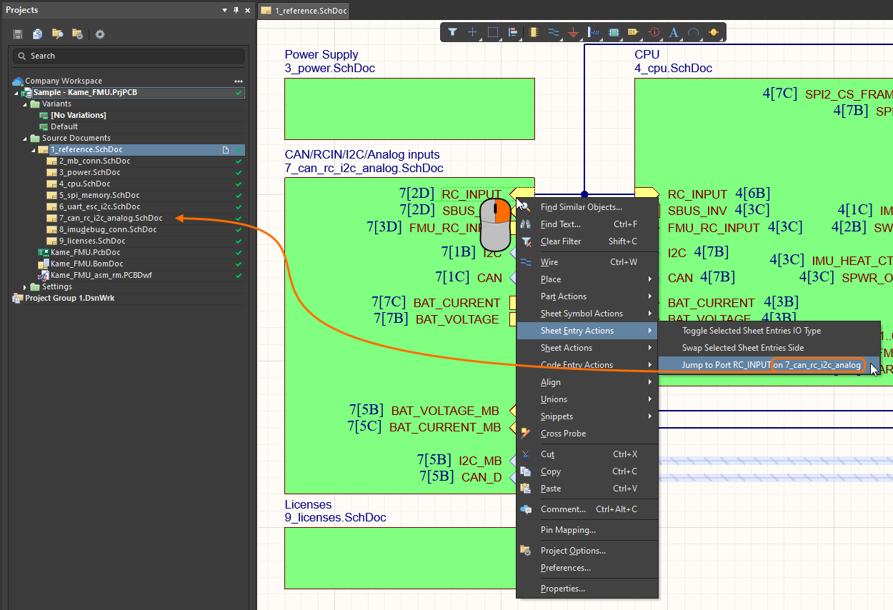Click Toggle Selected Sheet Entries IO Type
The image size is (893, 610).
click(x=751, y=331)
